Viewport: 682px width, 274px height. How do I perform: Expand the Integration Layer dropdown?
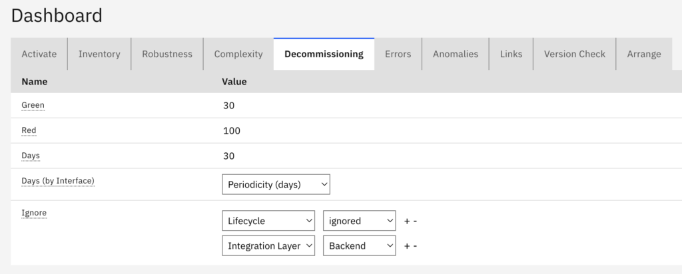coord(268,246)
